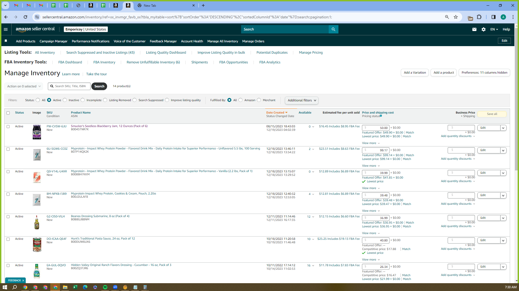This screenshot has height=291, width=519.
Task: Expand the Additional filters dropdown
Action: (302, 100)
